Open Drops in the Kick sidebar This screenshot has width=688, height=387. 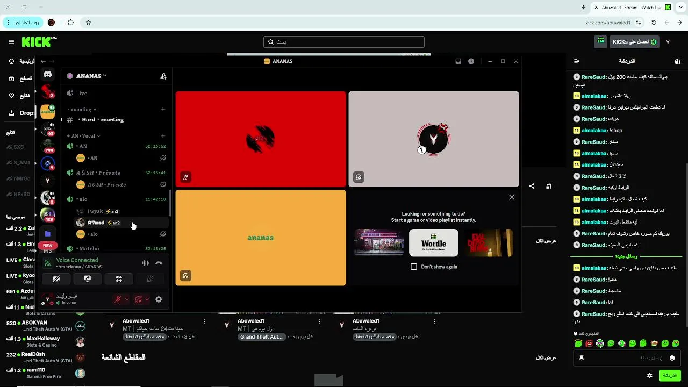click(21, 113)
